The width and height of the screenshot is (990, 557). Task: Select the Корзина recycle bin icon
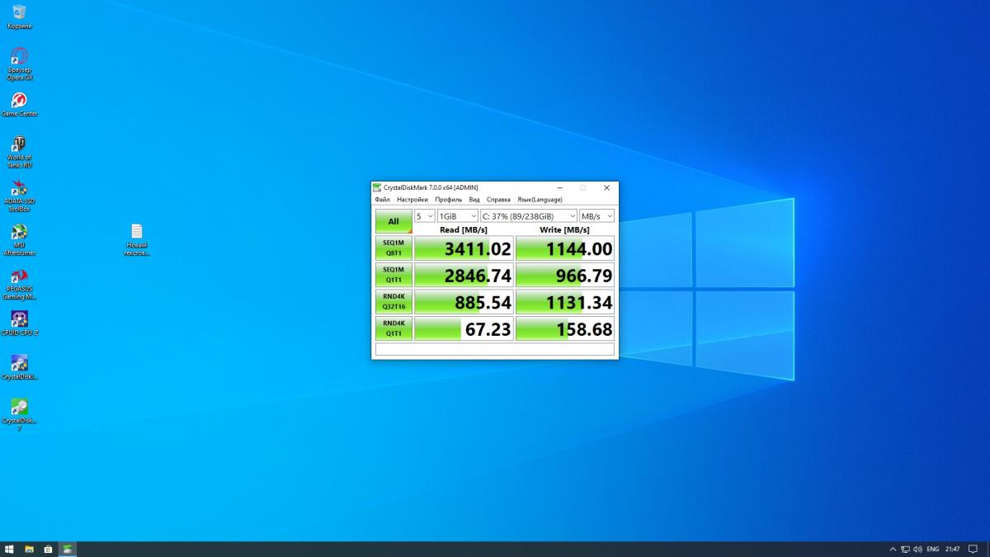pos(19,12)
